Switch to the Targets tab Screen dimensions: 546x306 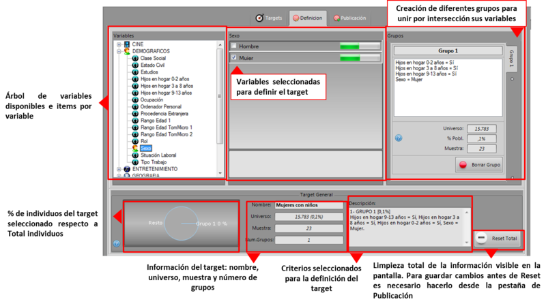click(x=268, y=18)
